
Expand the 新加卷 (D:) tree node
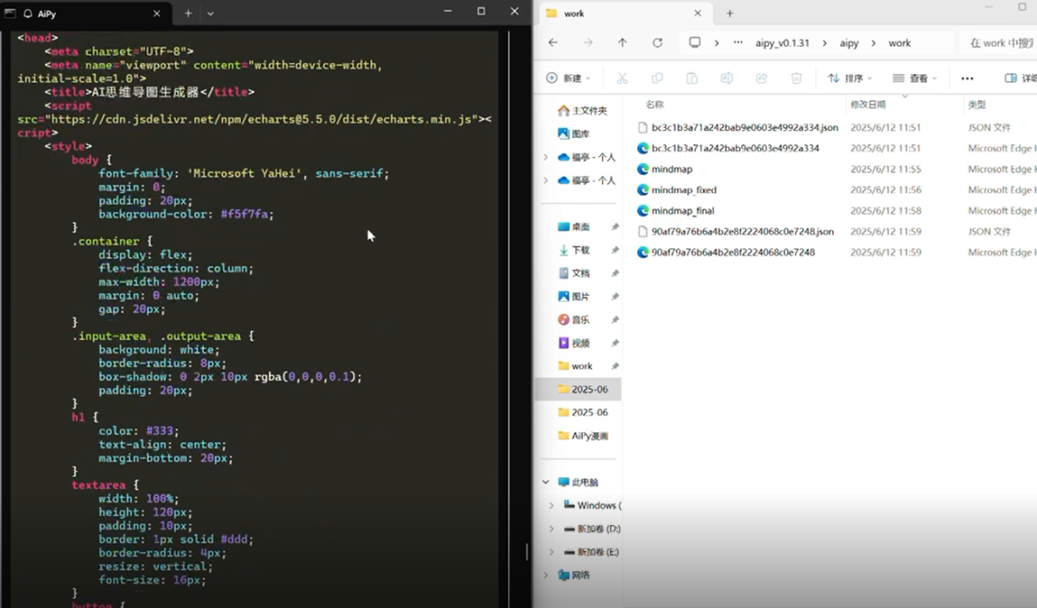click(x=551, y=529)
